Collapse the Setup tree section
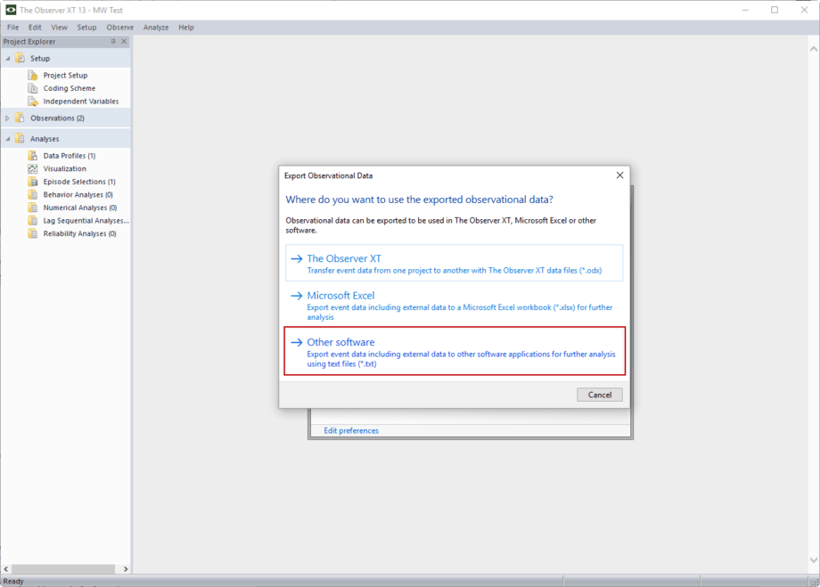This screenshot has height=587, width=820. point(8,59)
